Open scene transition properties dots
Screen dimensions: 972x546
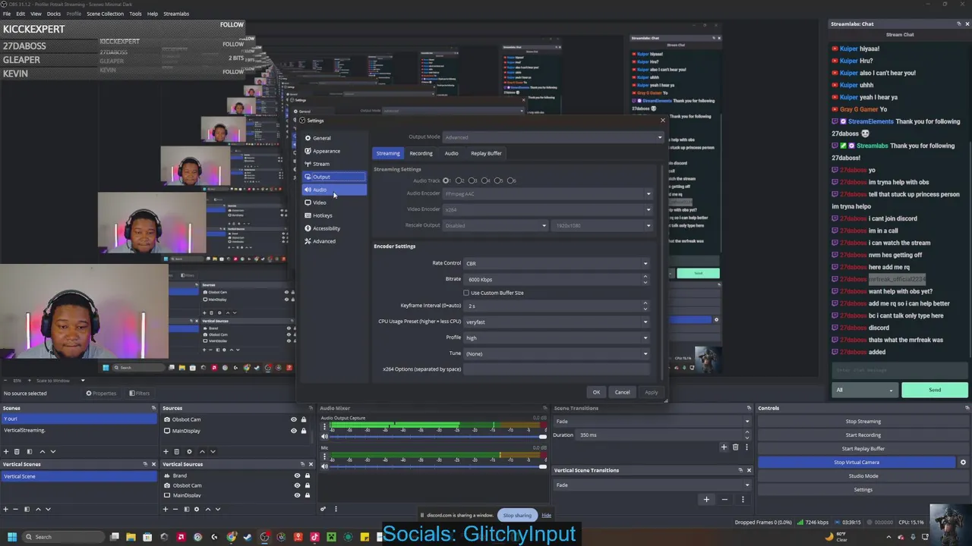point(746,447)
